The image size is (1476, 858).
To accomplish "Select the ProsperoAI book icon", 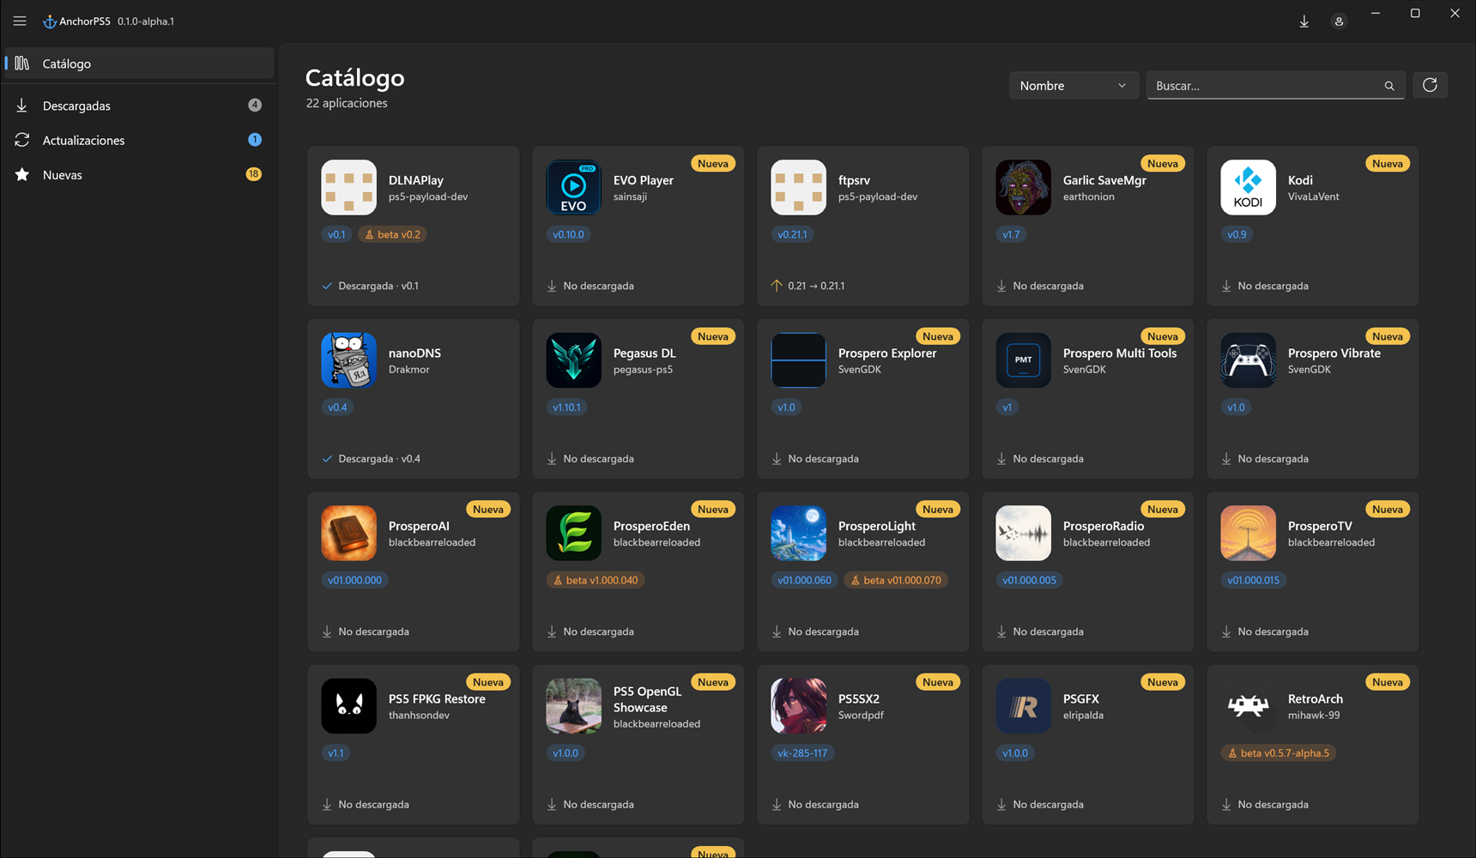I will [348, 533].
